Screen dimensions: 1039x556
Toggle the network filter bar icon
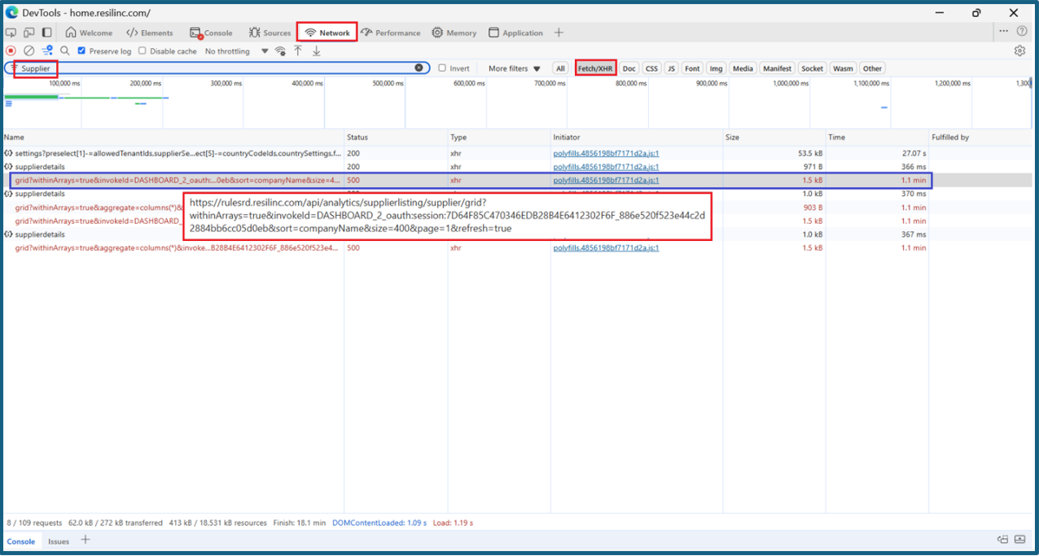tap(47, 50)
